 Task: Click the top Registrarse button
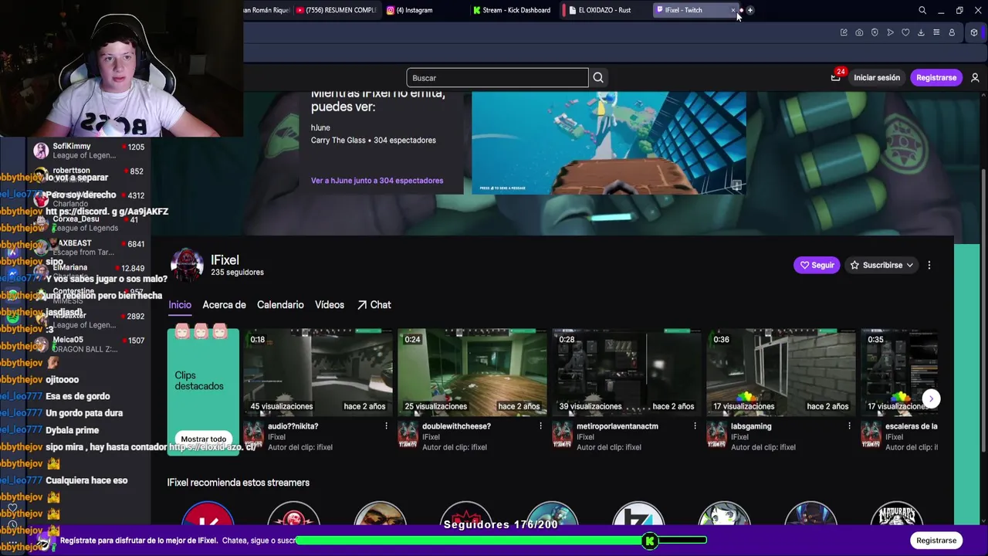pos(936,77)
